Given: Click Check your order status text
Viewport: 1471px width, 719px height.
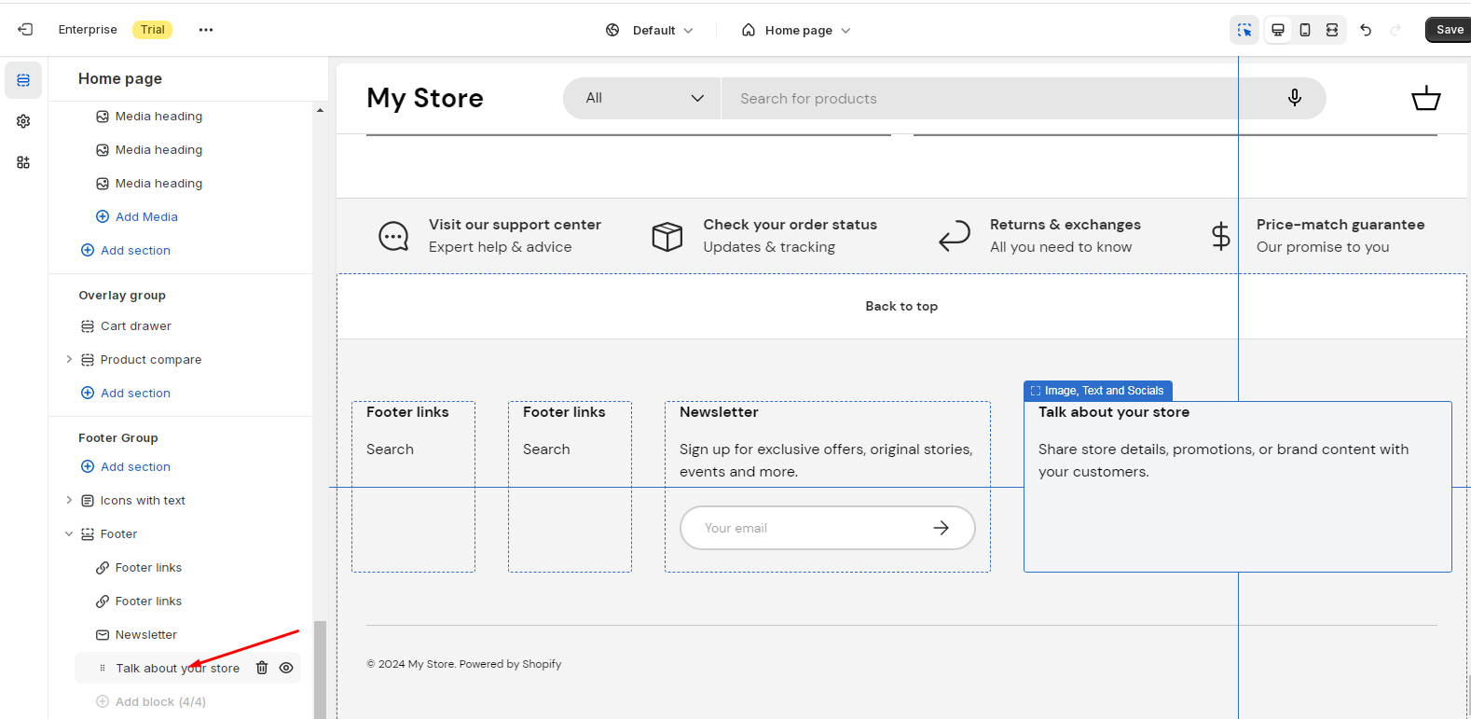Looking at the screenshot, I should pos(790,225).
